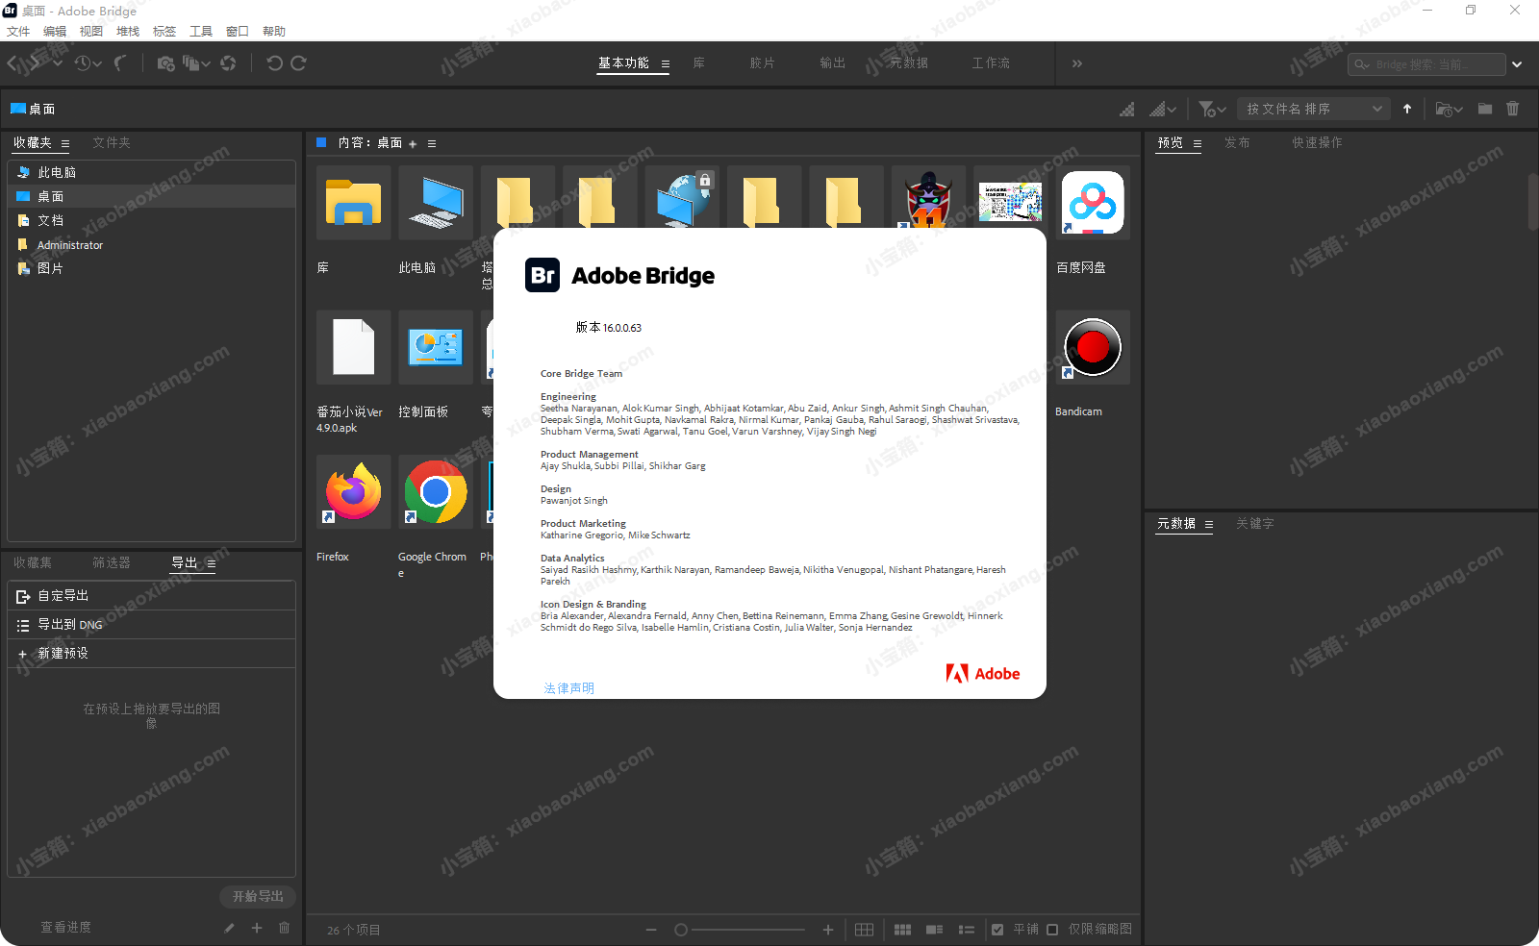Switch to the 元数据 workspace tab
The height and width of the screenshot is (946, 1539).
908,63
